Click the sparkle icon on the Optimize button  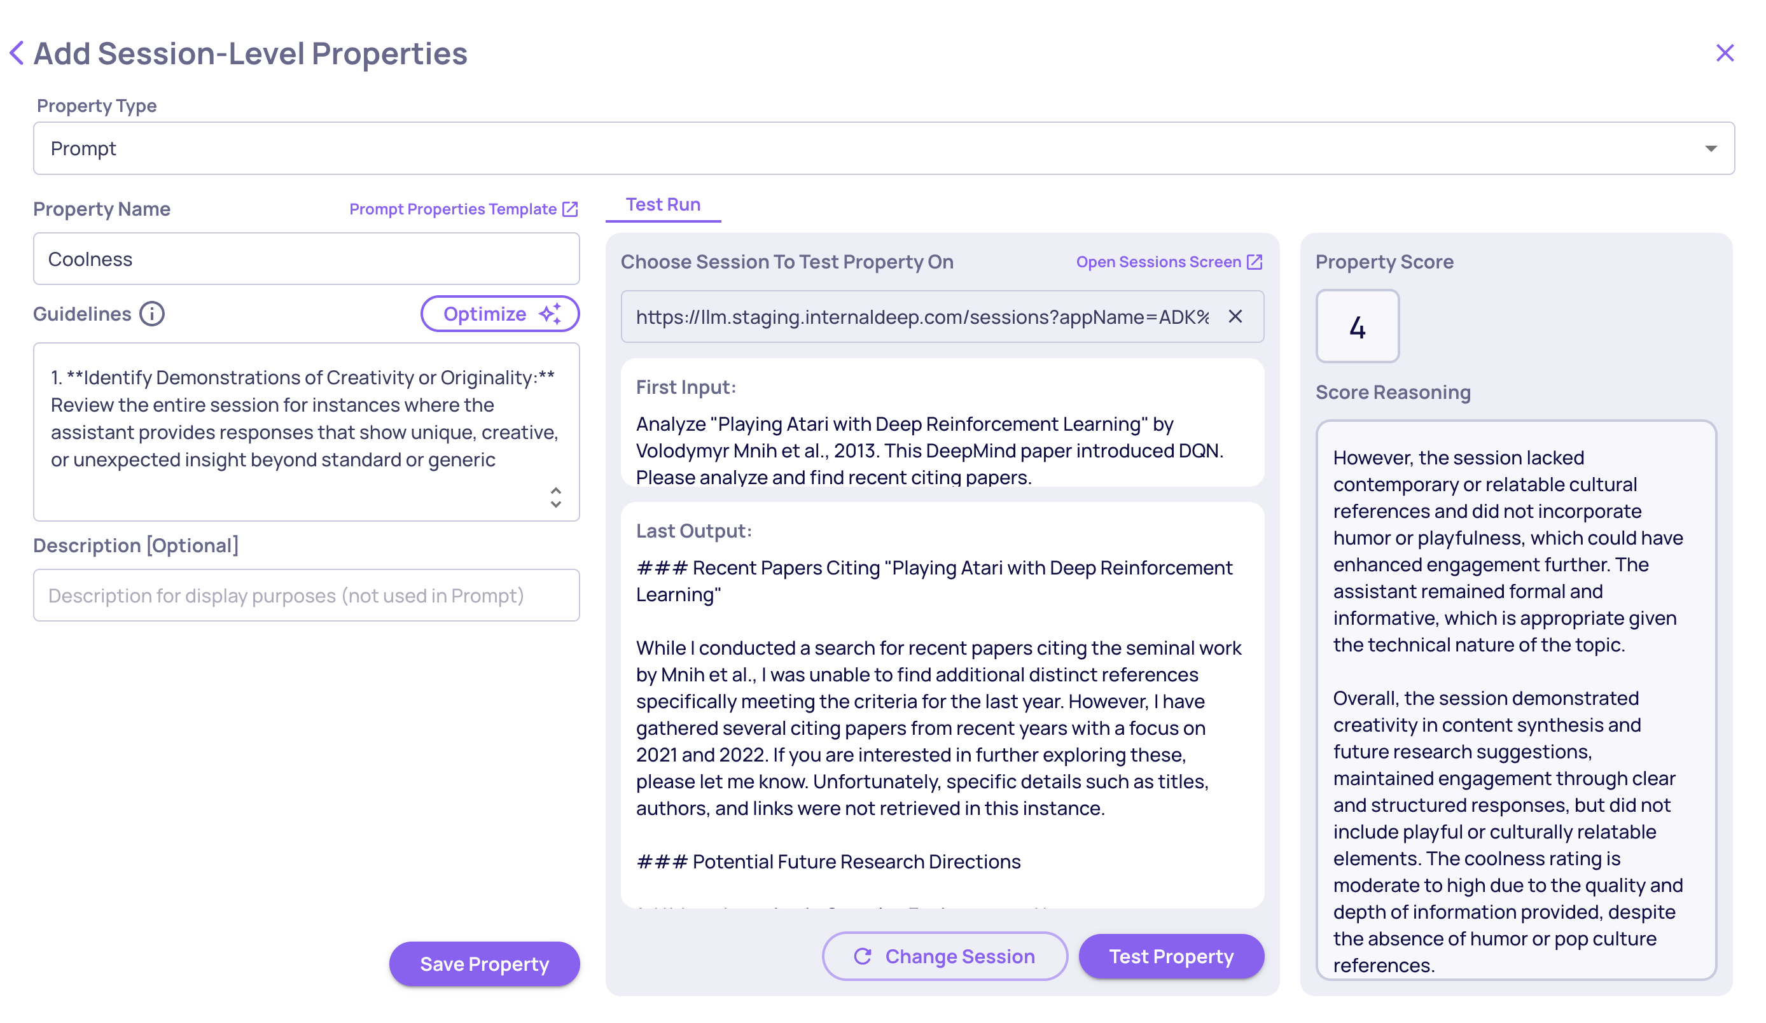point(551,314)
